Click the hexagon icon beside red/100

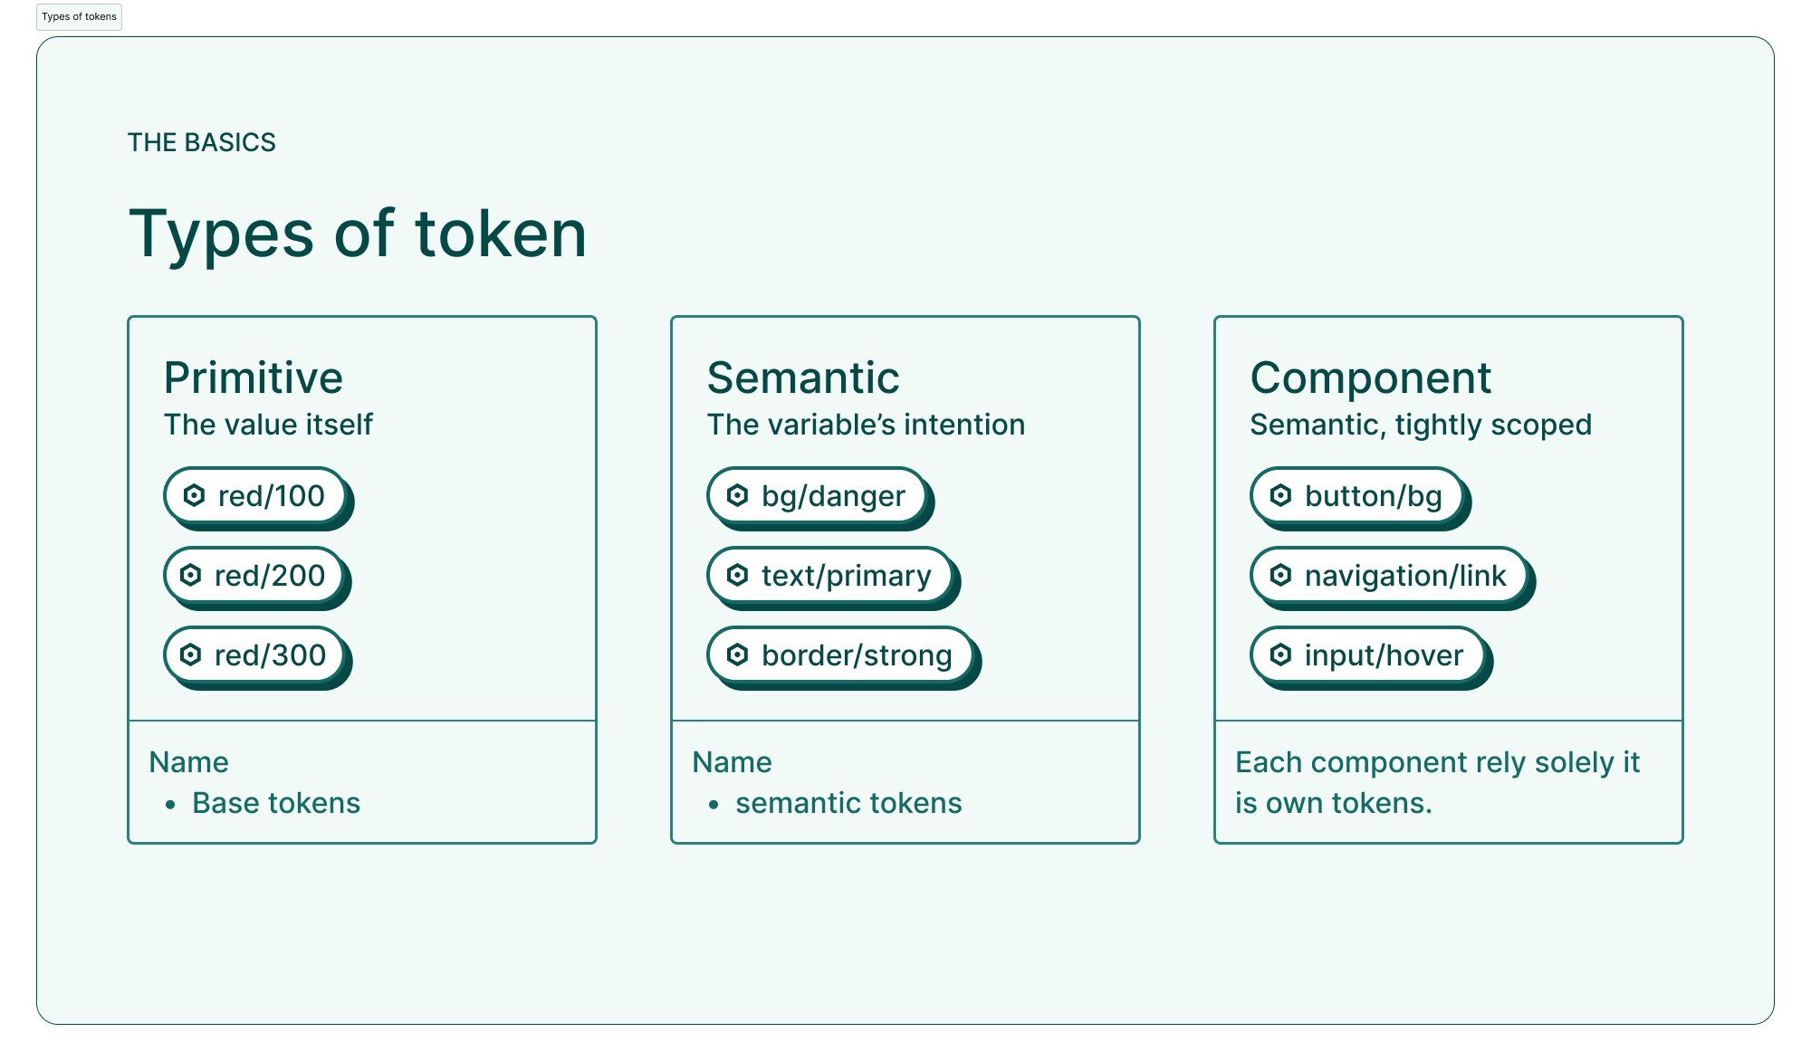(194, 495)
